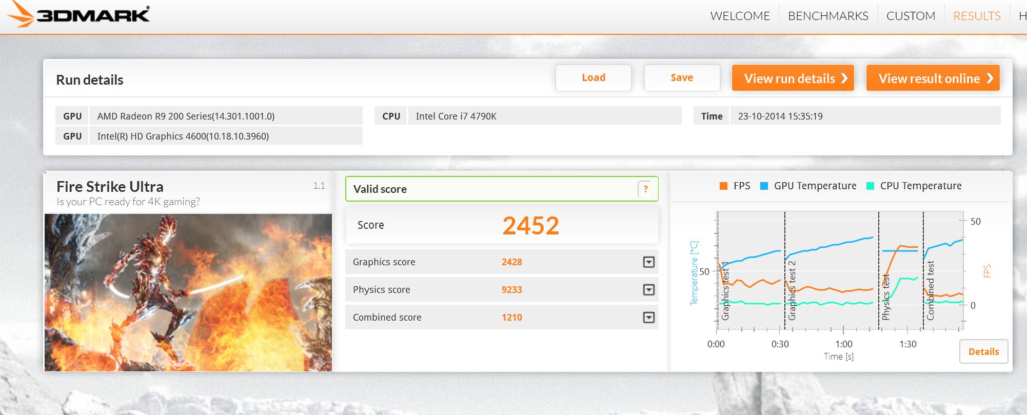Toggle GPU Temperature blue legend swatch

point(764,186)
